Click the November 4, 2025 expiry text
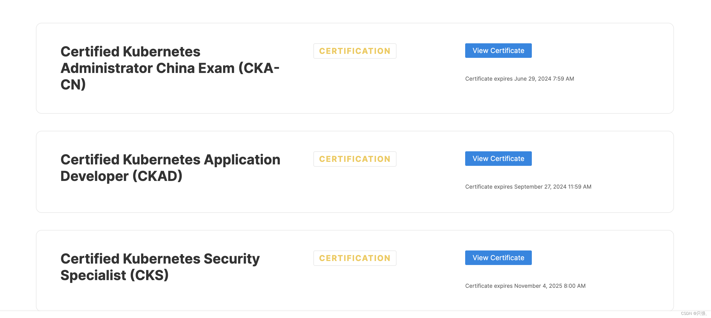 [x=525, y=286]
